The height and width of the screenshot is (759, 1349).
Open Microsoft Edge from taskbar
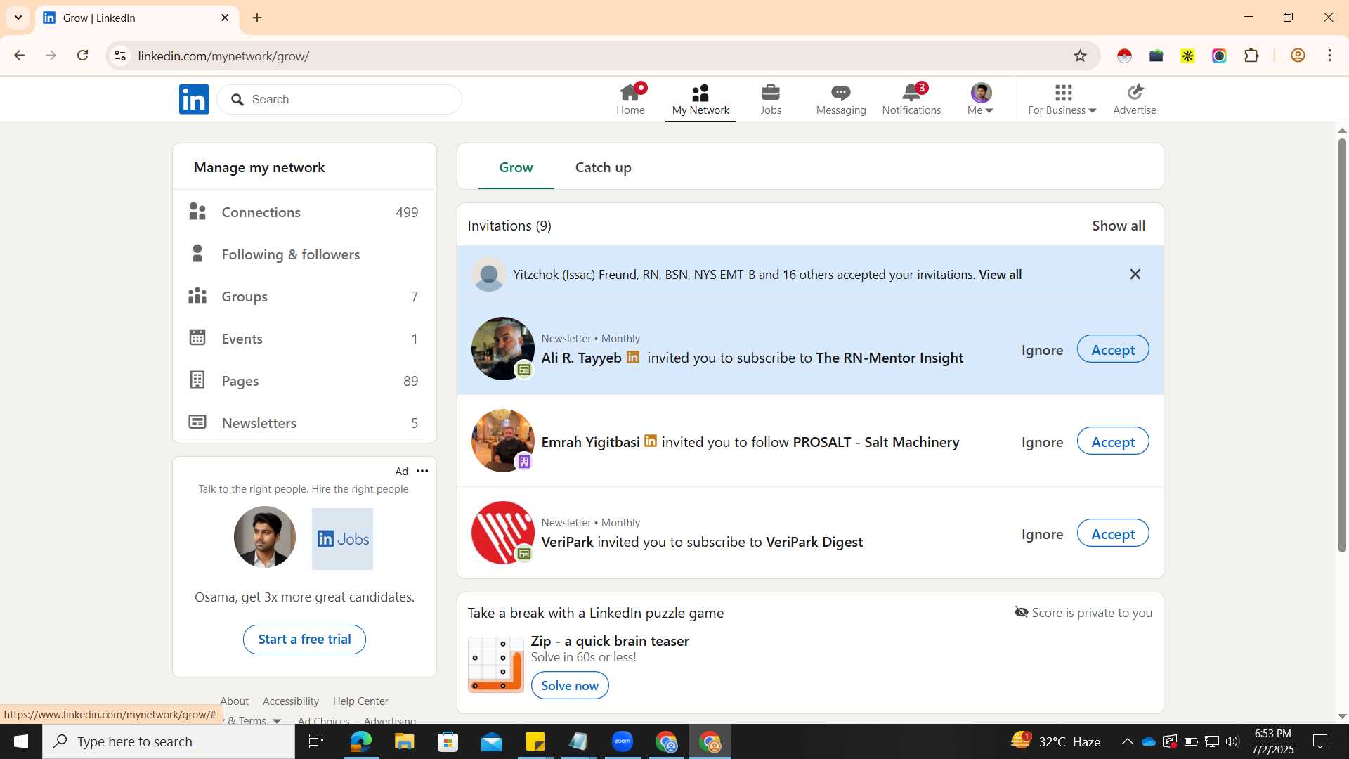[360, 741]
